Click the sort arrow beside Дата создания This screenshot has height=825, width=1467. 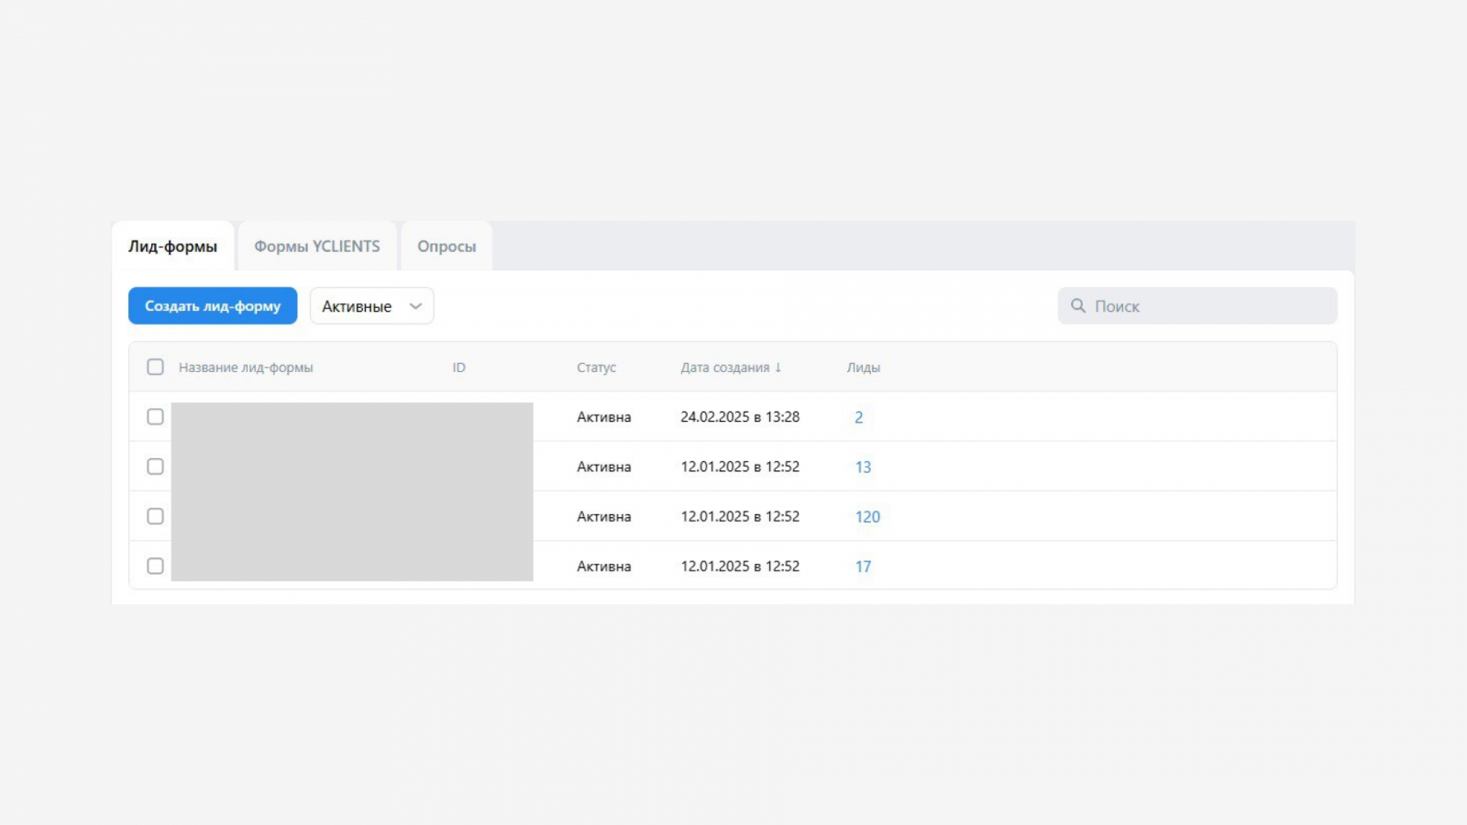click(x=778, y=368)
